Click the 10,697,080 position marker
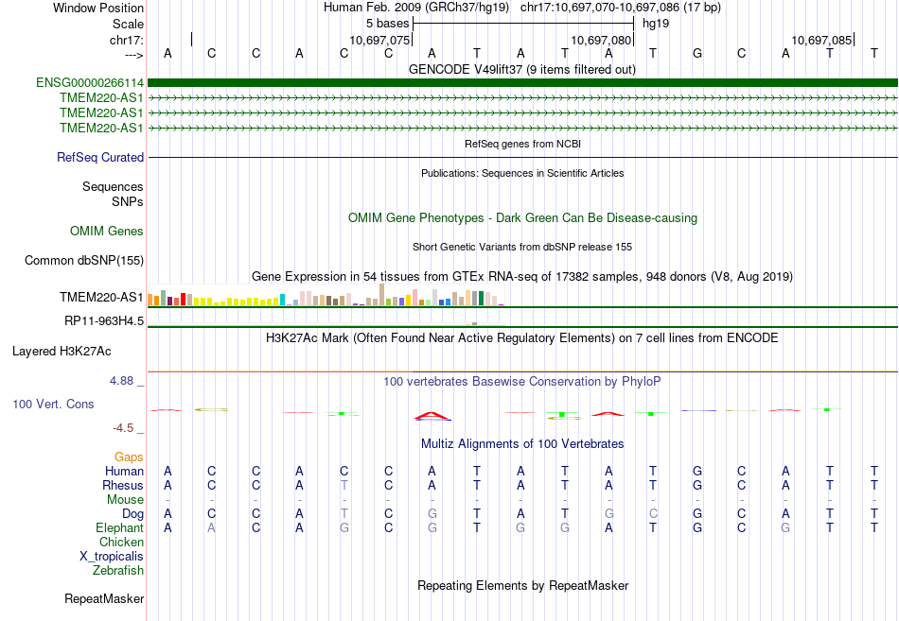 click(601, 40)
